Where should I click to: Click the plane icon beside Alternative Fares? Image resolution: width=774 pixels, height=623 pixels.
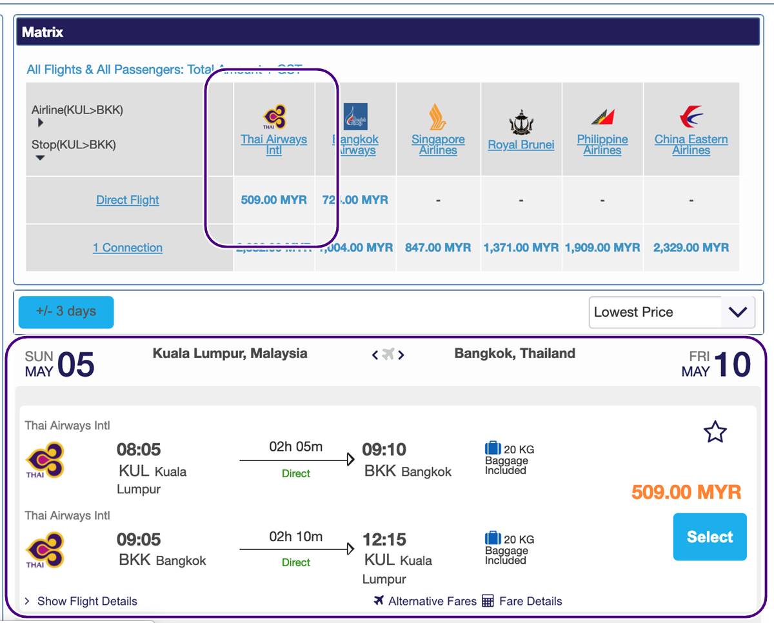379,600
